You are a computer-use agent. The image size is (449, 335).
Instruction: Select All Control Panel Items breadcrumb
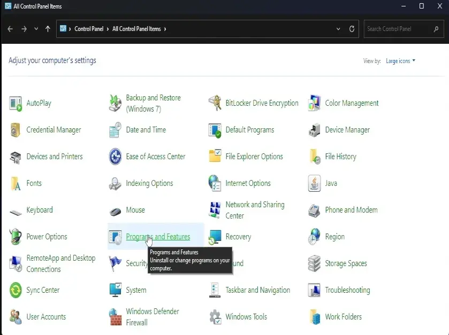tap(136, 29)
